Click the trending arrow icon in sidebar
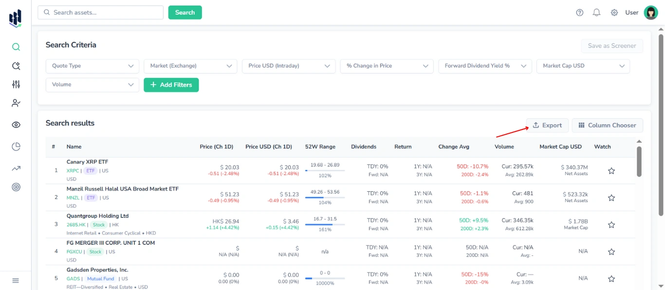Viewport: 665px width, 290px height. click(x=16, y=168)
